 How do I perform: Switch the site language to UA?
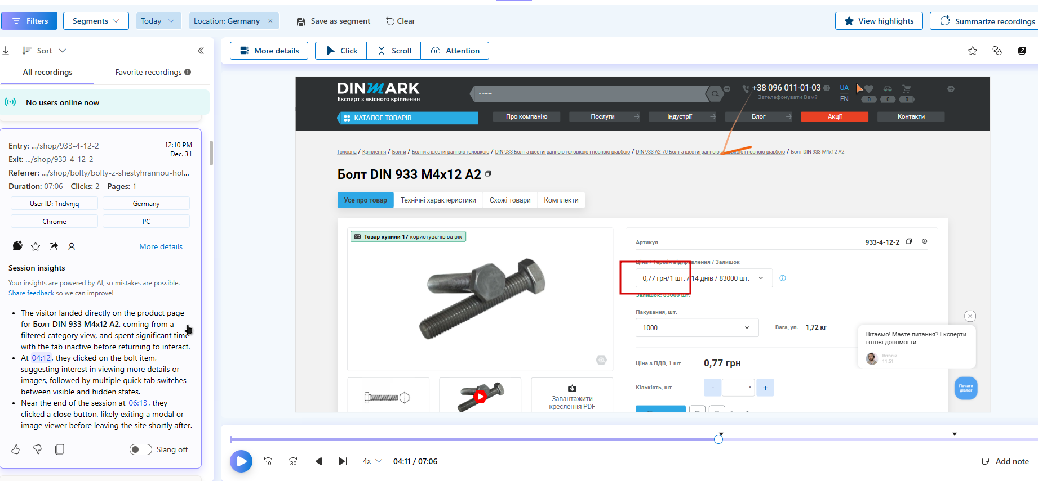tap(844, 88)
